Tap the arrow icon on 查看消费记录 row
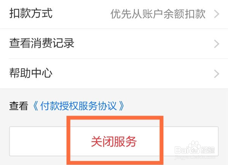Viewport: 228px width, 165px height. tap(217, 44)
